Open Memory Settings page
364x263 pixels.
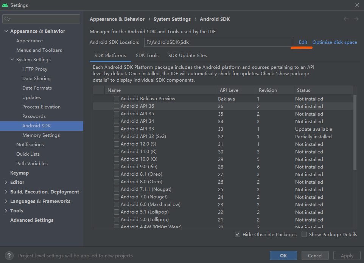pyautogui.click(x=41, y=135)
